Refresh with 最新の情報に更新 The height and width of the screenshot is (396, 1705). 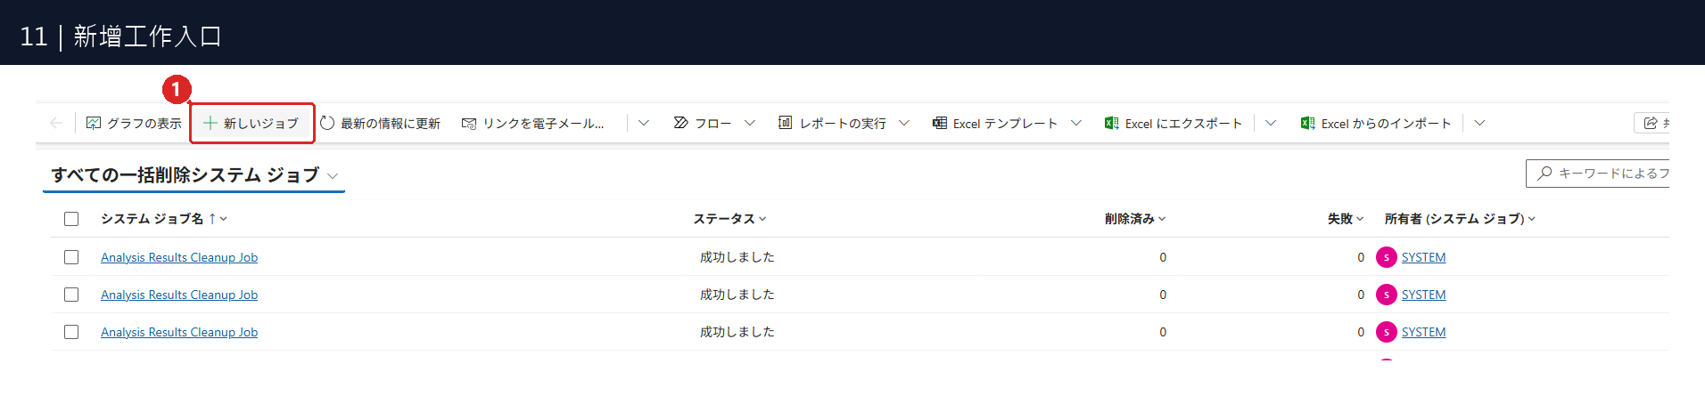(380, 123)
